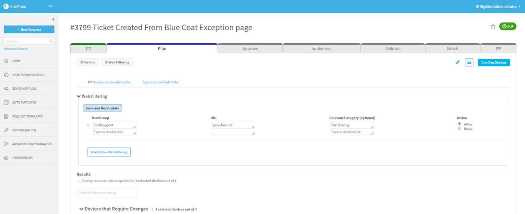
Task: Click the filter your results field
Action: point(107,193)
